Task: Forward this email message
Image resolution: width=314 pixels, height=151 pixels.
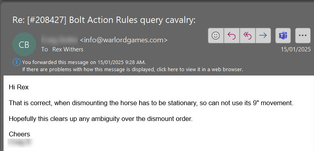Action: pyautogui.click(x=263, y=36)
